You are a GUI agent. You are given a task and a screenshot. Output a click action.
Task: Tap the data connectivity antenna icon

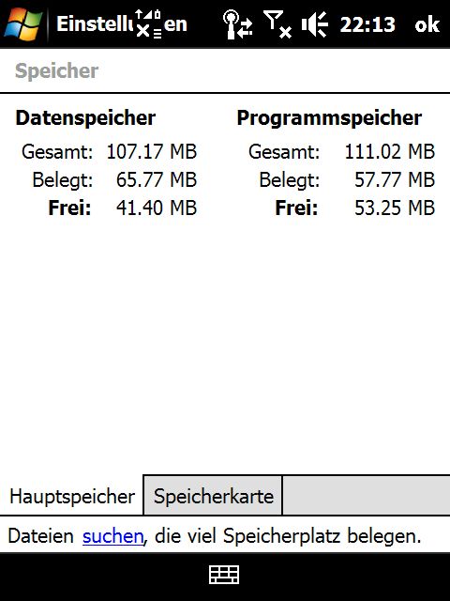point(237,24)
